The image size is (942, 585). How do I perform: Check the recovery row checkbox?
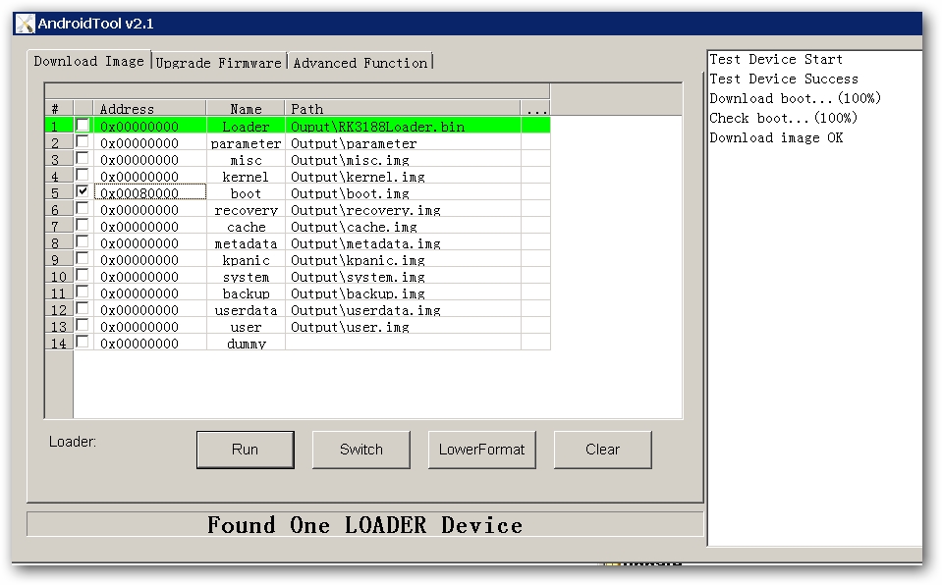(x=83, y=208)
